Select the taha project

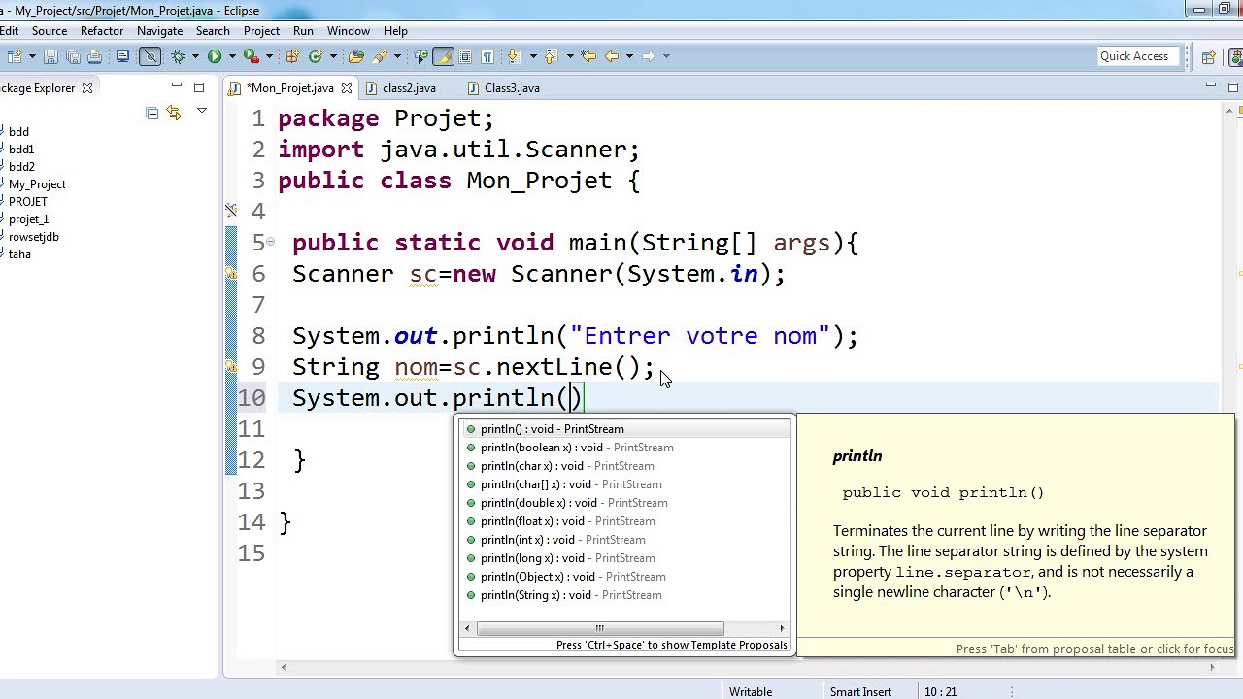(x=19, y=254)
